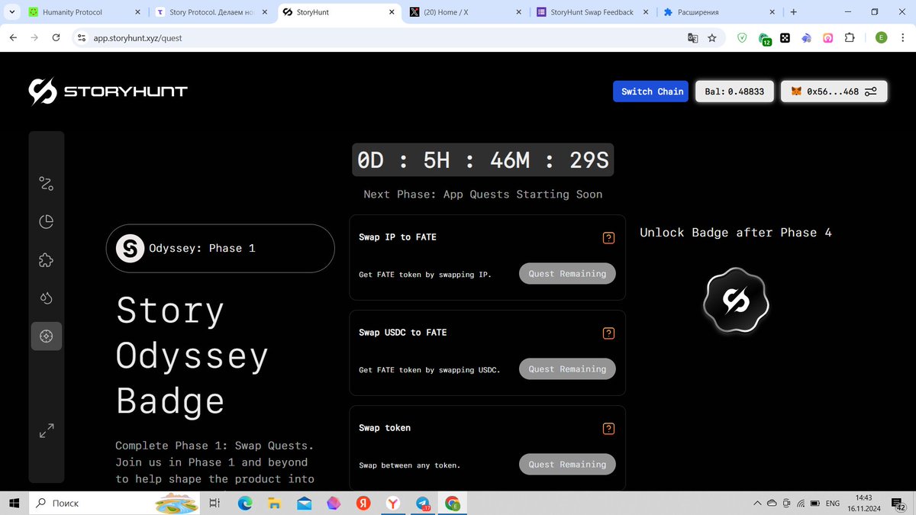Screen dimensions: 916x515
Task: Select the quest compass icon in sidebar
Action: 47,336
